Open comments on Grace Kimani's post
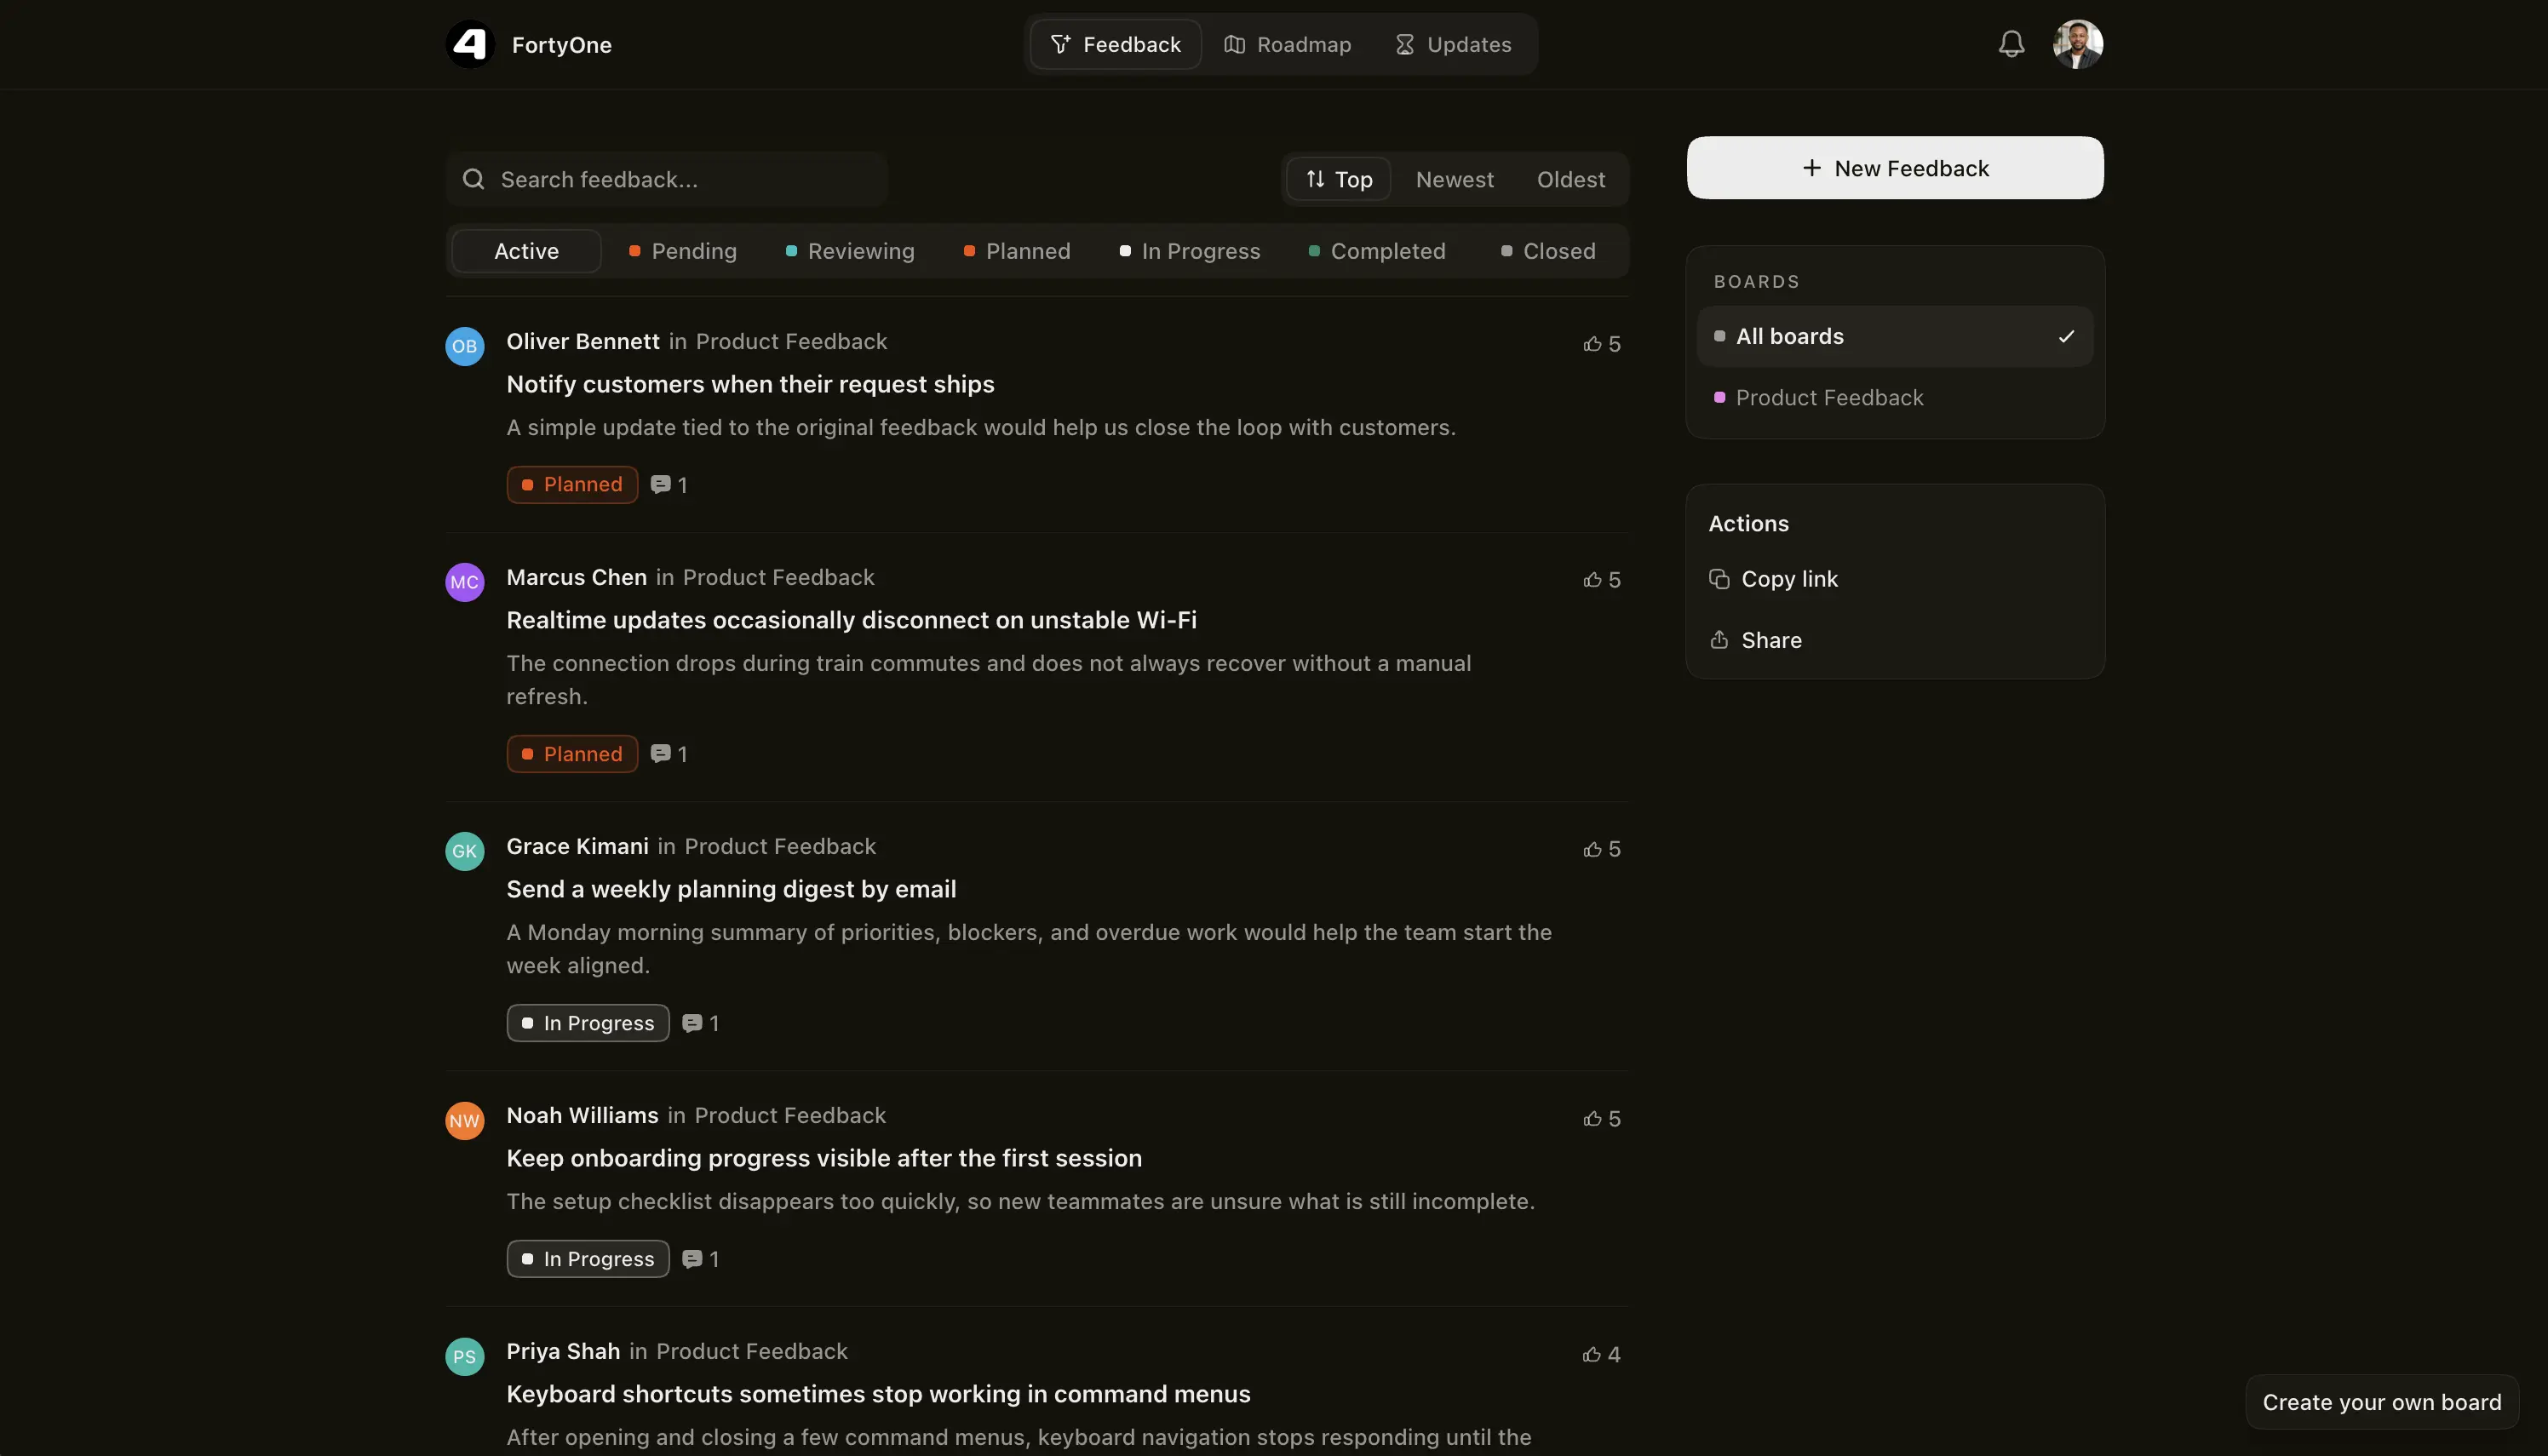This screenshot has height=1456, width=2548. click(x=700, y=1023)
